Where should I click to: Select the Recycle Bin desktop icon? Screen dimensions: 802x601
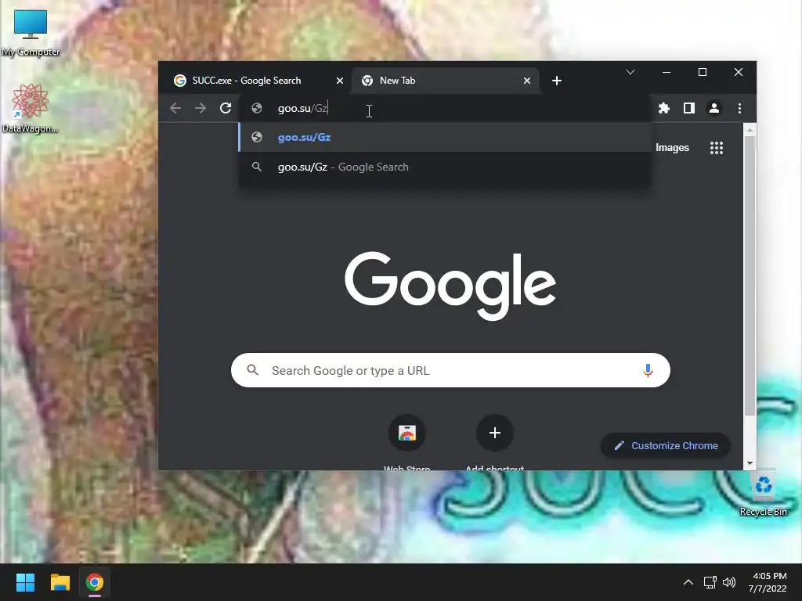coord(763,495)
